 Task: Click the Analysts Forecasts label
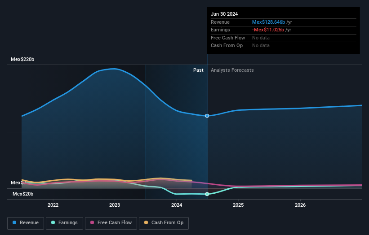[x=232, y=70]
